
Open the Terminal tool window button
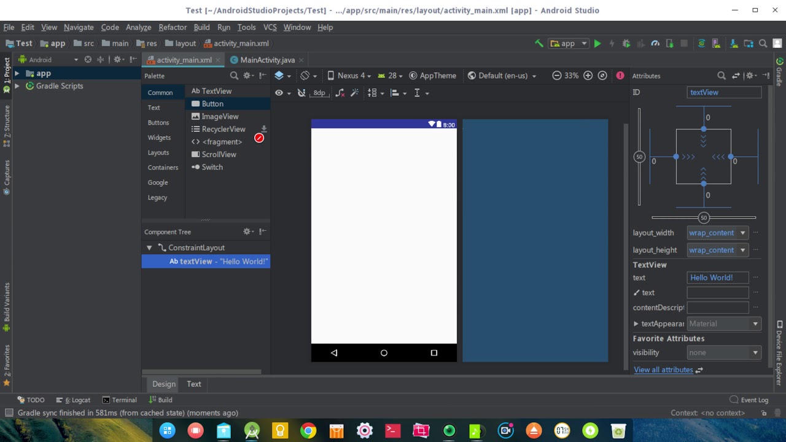coord(119,400)
